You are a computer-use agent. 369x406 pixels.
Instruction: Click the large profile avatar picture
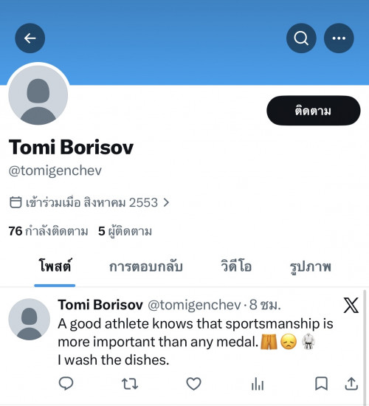coord(38,94)
